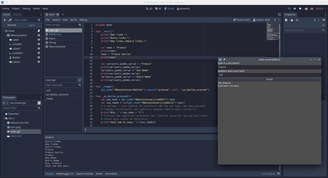This screenshot has height=178, width=328.
Task: Click the Filter scripts search field
Action: point(62,25)
